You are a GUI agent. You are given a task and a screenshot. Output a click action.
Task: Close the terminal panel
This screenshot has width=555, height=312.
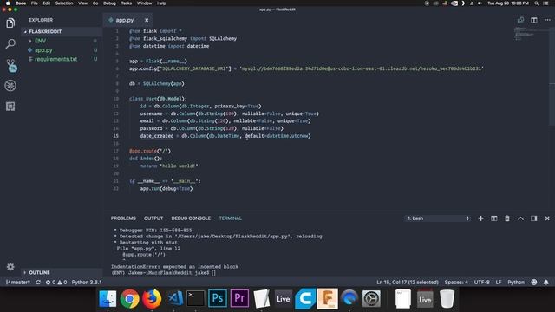pyautogui.click(x=547, y=218)
